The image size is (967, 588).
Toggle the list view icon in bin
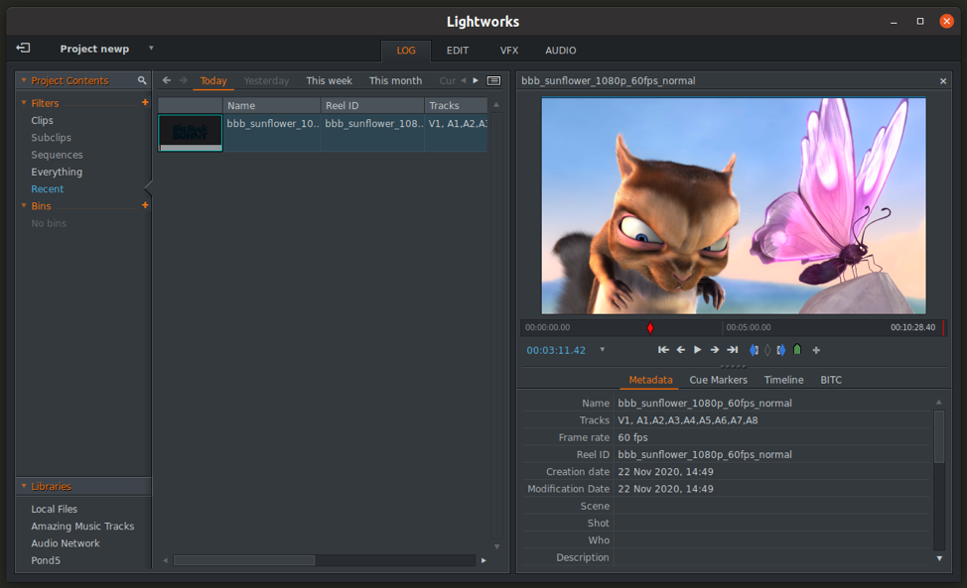493,81
